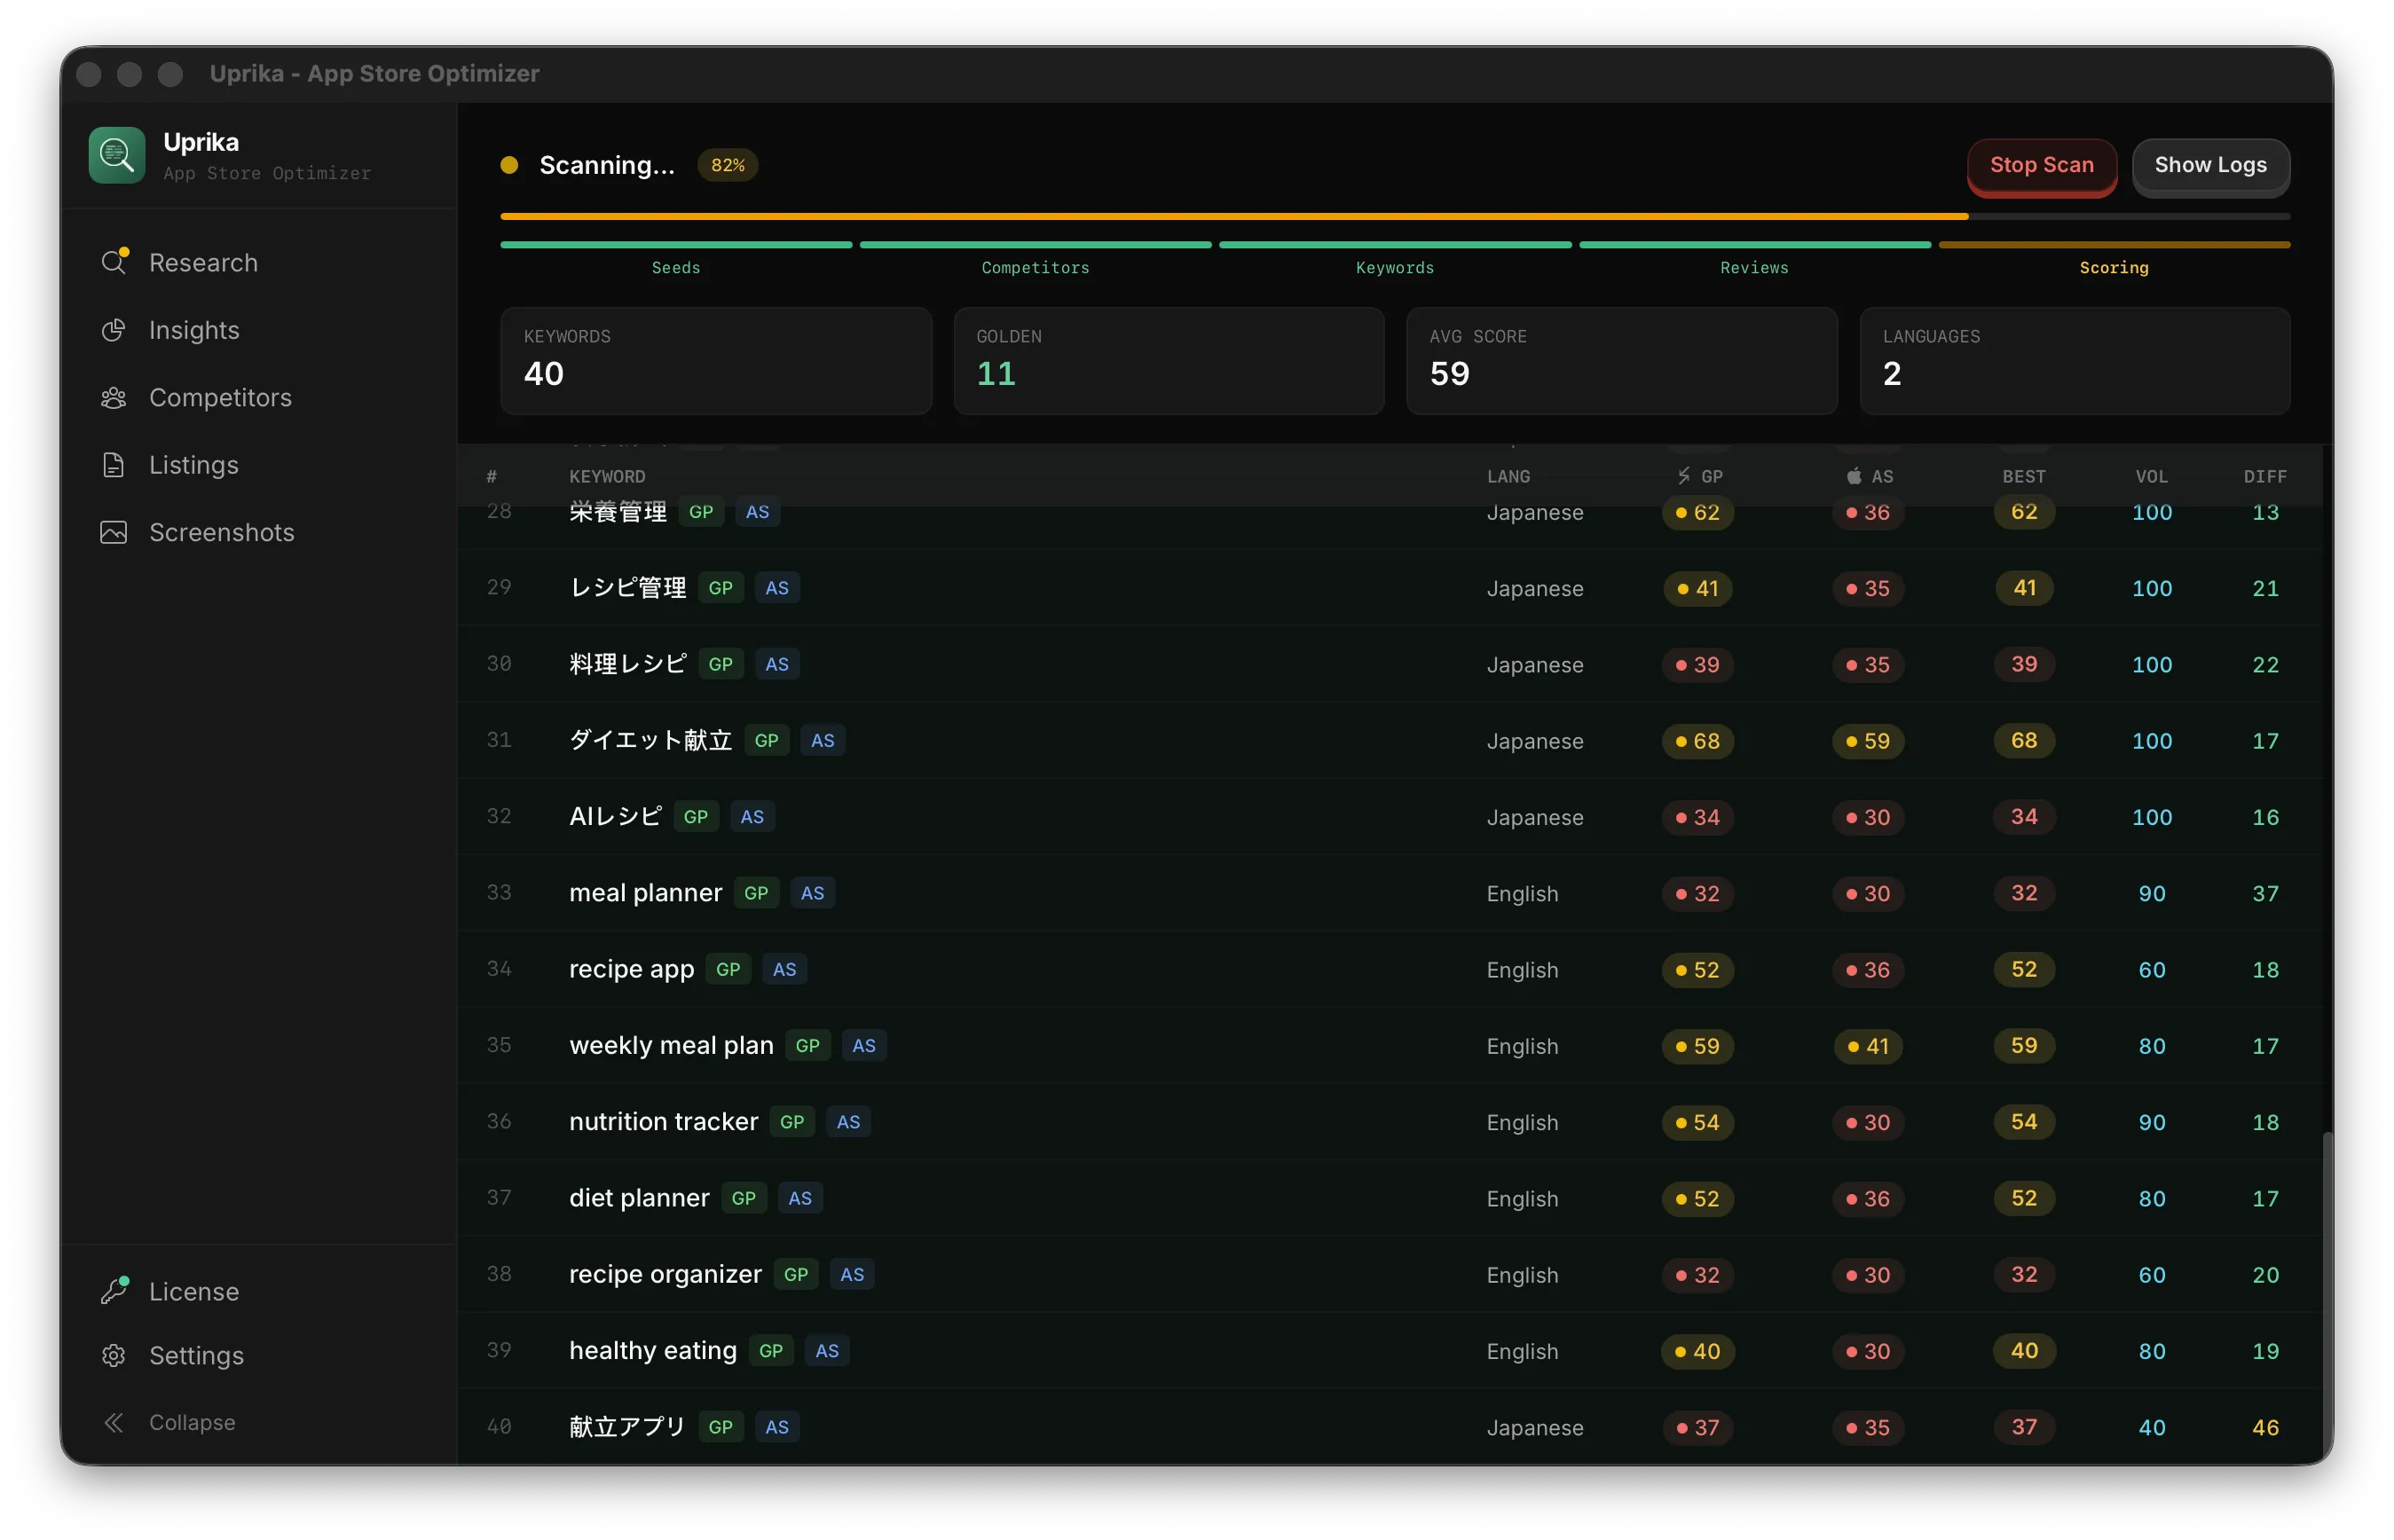Show the scan logs

click(2210, 165)
